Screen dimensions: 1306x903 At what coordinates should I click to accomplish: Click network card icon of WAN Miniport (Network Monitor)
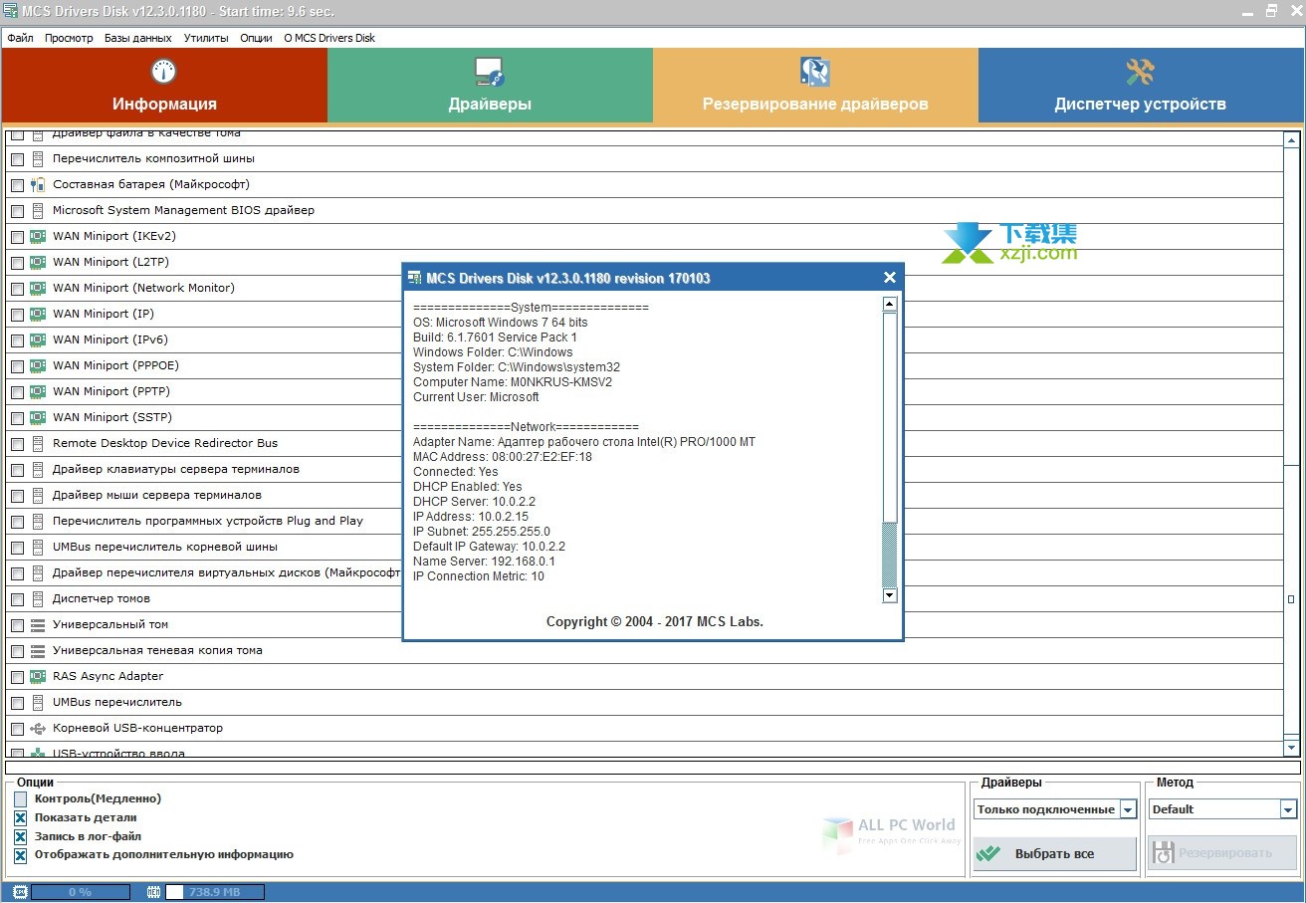[38, 288]
